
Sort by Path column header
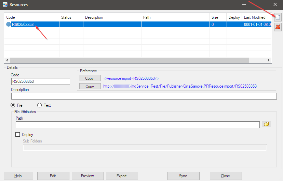point(175,17)
